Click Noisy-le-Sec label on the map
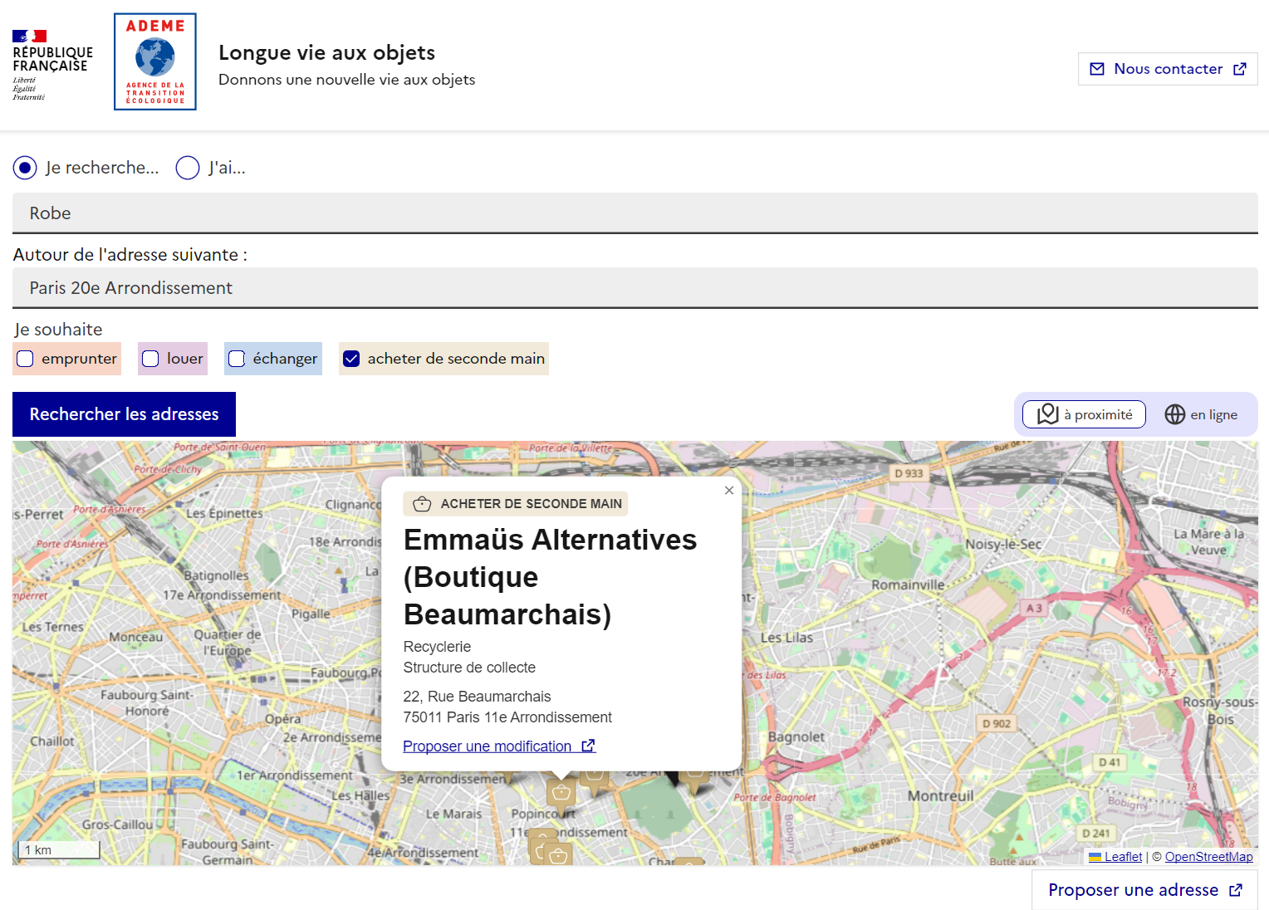The height and width of the screenshot is (910, 1269). coord(1003,544)
